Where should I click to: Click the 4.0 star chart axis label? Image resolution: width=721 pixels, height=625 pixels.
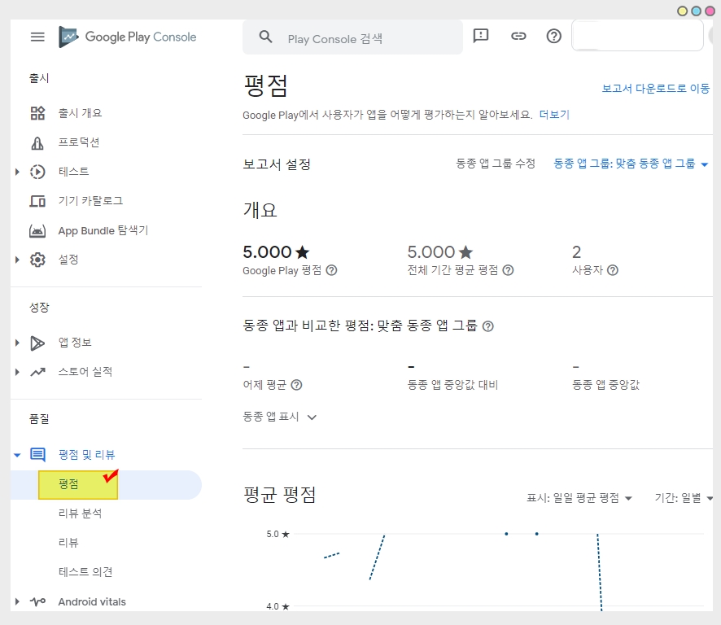277,606
